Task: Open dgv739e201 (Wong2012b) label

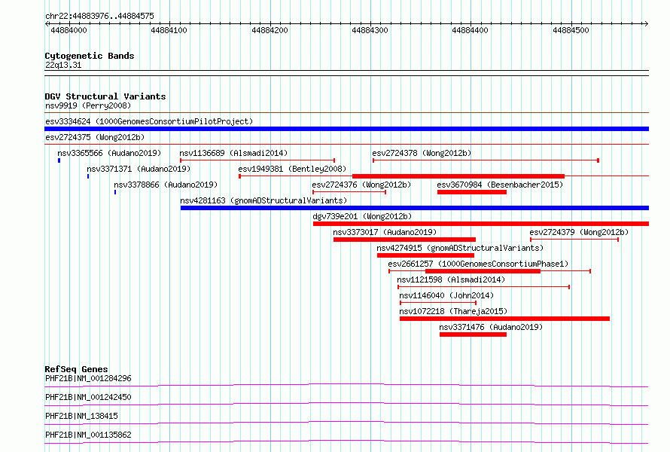Action: pyautogui.click(x=362, y=216)
